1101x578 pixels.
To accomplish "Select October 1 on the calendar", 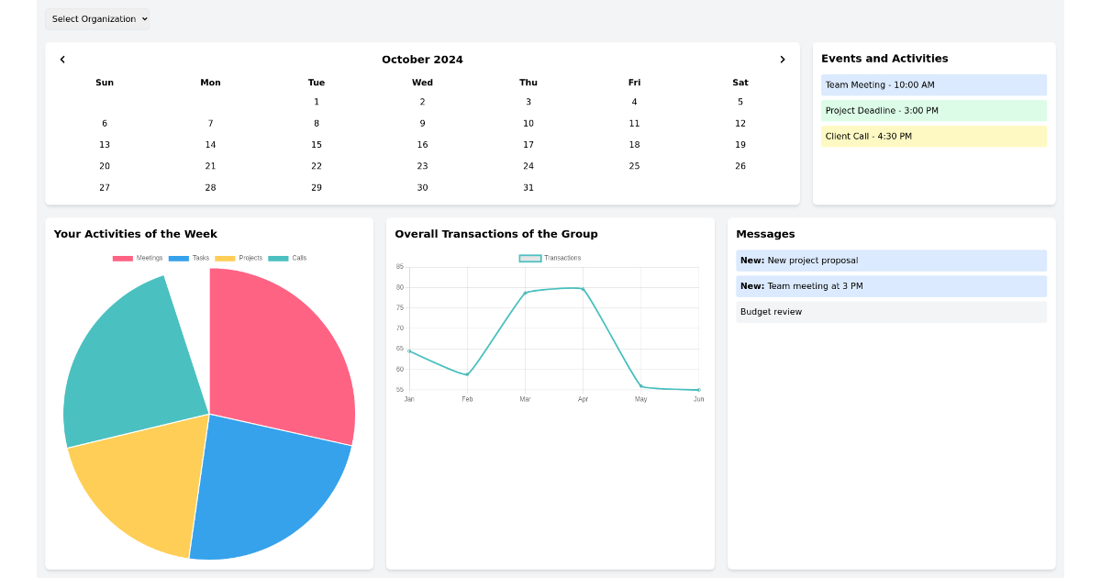I will tap(316, 101).
